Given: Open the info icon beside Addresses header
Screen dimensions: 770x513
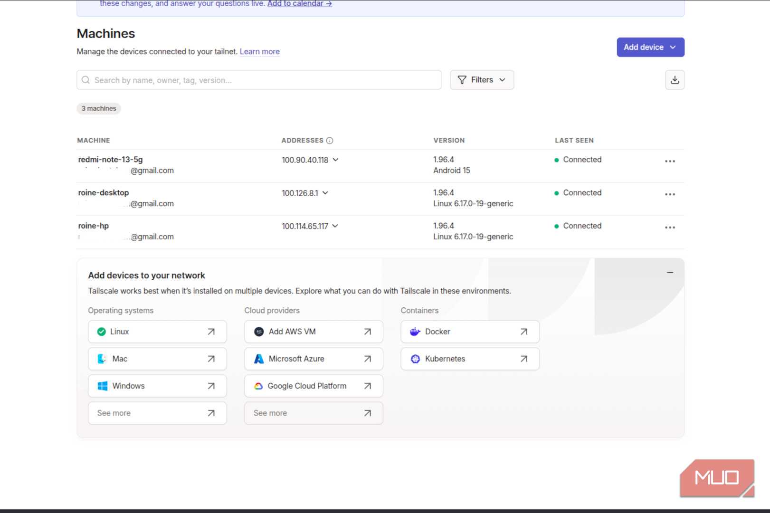Looking at the screenshot, I should click(330, 141).
